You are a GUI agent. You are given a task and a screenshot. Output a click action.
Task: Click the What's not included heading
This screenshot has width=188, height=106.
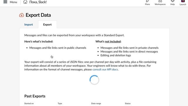pyautogui.click(x=108, y=42)
